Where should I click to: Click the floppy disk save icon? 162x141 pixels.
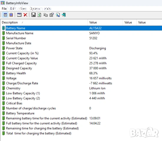click(33, 15)
